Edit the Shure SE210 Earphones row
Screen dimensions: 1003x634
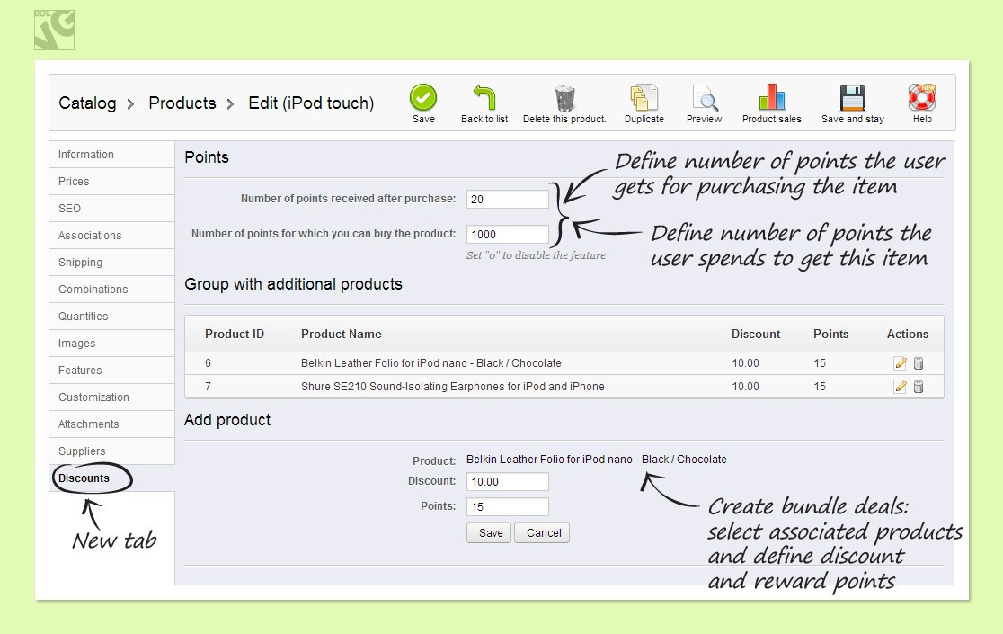click(900, 387)
